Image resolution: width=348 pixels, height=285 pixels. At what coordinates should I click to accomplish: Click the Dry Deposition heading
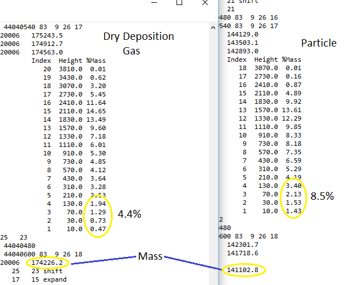tap(138, 36)
